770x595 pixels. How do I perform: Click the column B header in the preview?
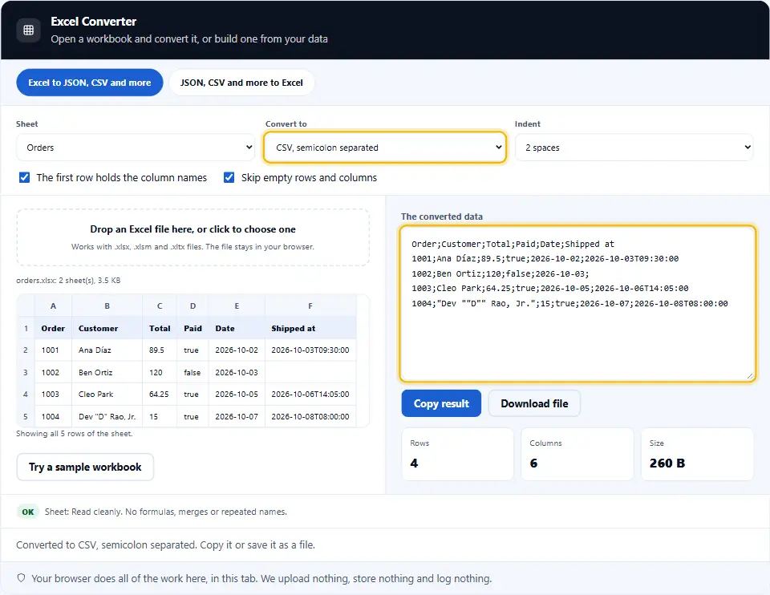click(107, 306)
